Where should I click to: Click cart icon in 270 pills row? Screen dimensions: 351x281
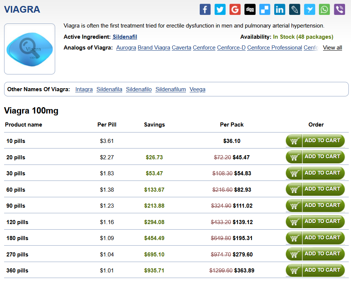(x=294, y=254)
